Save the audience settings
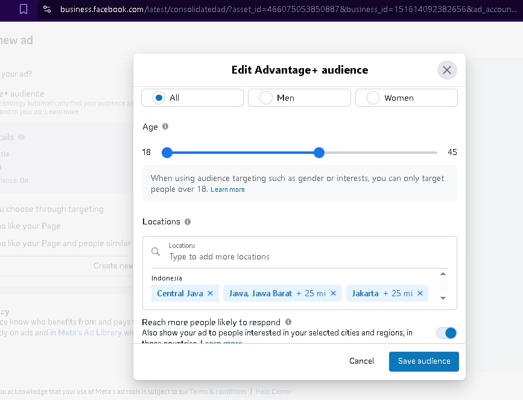 pyautogui.click(x=424, y=361)
